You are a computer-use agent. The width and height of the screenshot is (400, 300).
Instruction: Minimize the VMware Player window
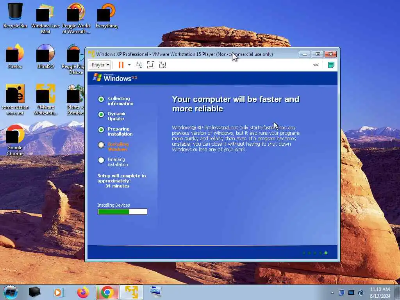(x=305, y=54)
